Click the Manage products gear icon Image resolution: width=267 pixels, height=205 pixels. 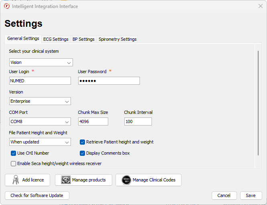(x=66, y=180)
